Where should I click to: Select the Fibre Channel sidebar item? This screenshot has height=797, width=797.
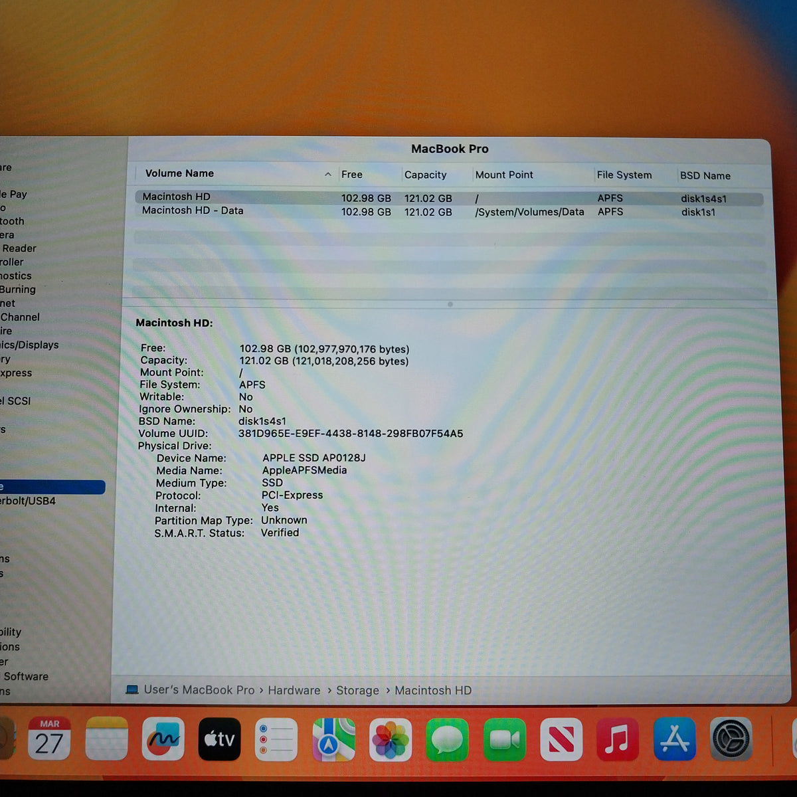point(20,317)
